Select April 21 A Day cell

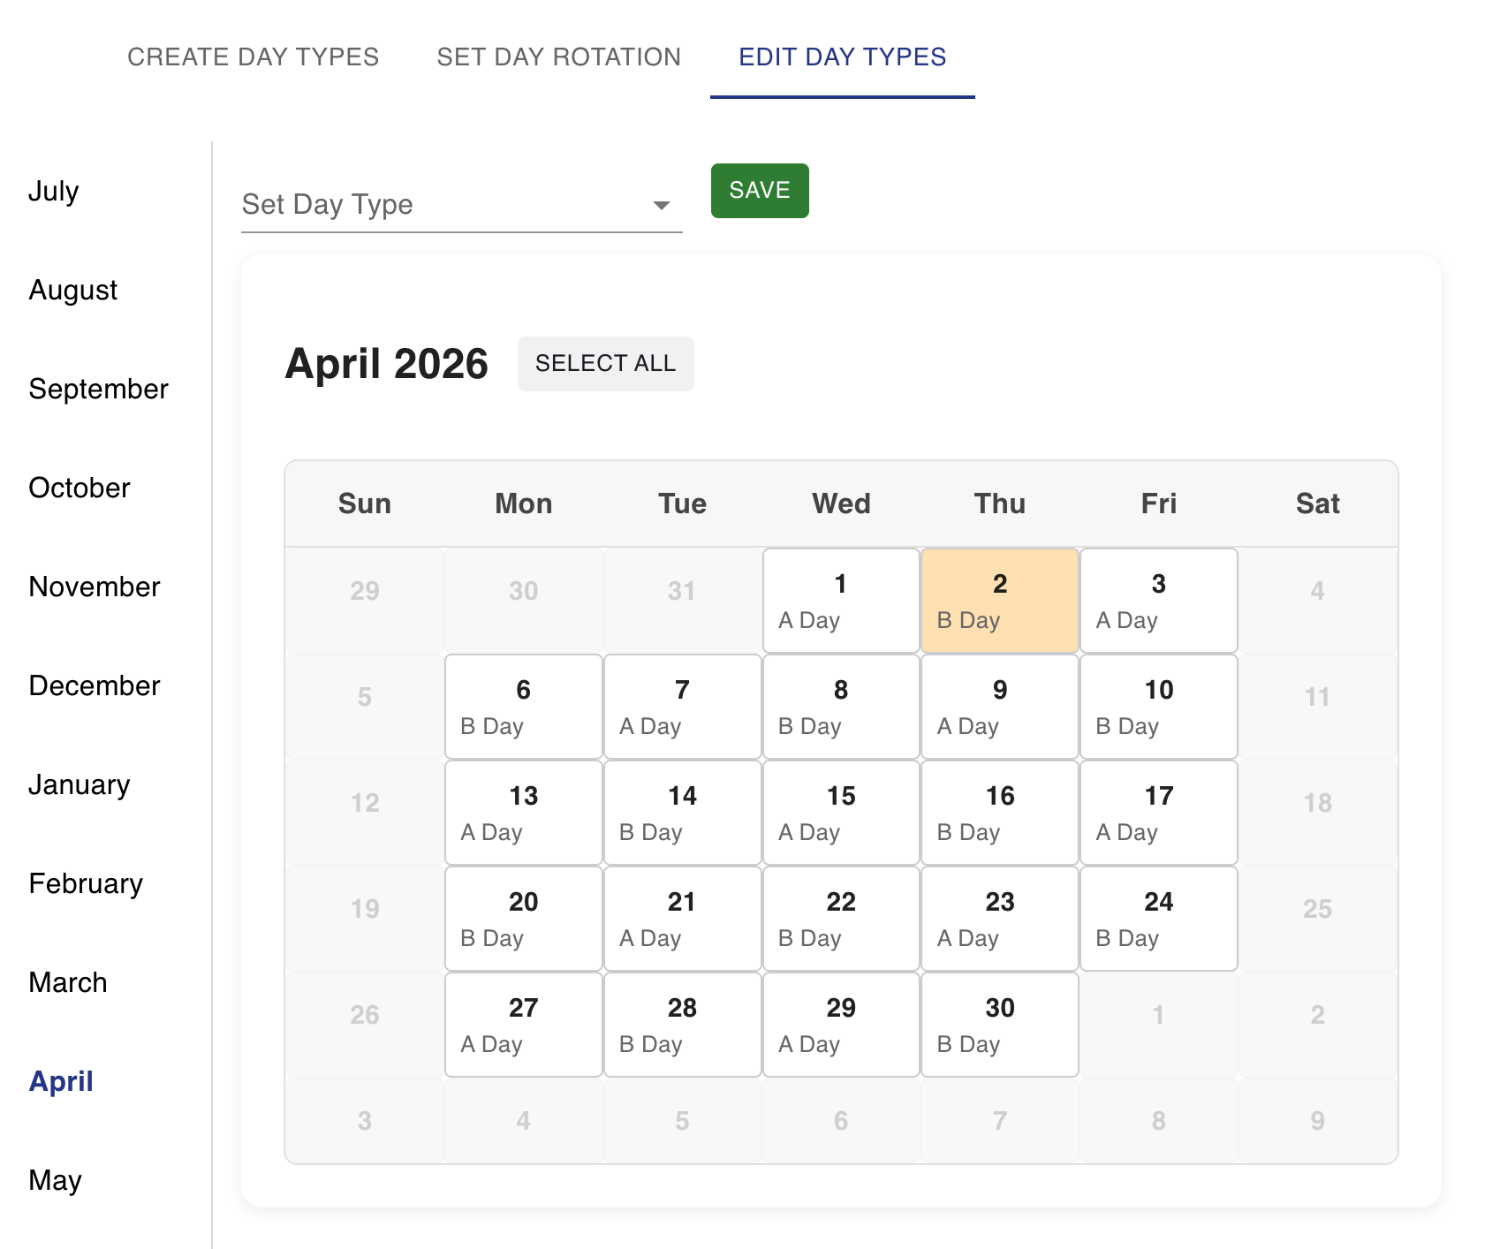pos(682,919)
